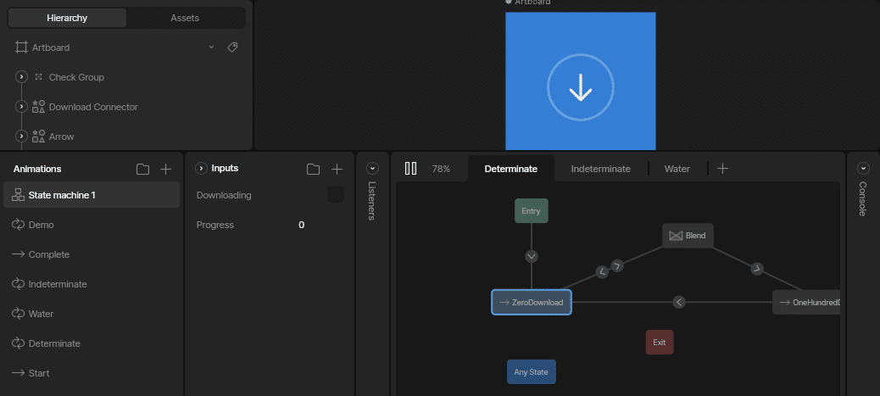Click the 78% zoom level
This screenshot has height=396, width=880.
pos(441,169)
